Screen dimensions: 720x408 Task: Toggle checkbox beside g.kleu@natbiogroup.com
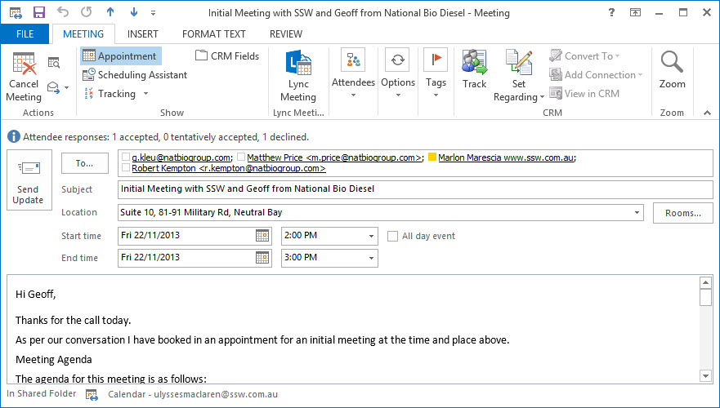[125, 157]
